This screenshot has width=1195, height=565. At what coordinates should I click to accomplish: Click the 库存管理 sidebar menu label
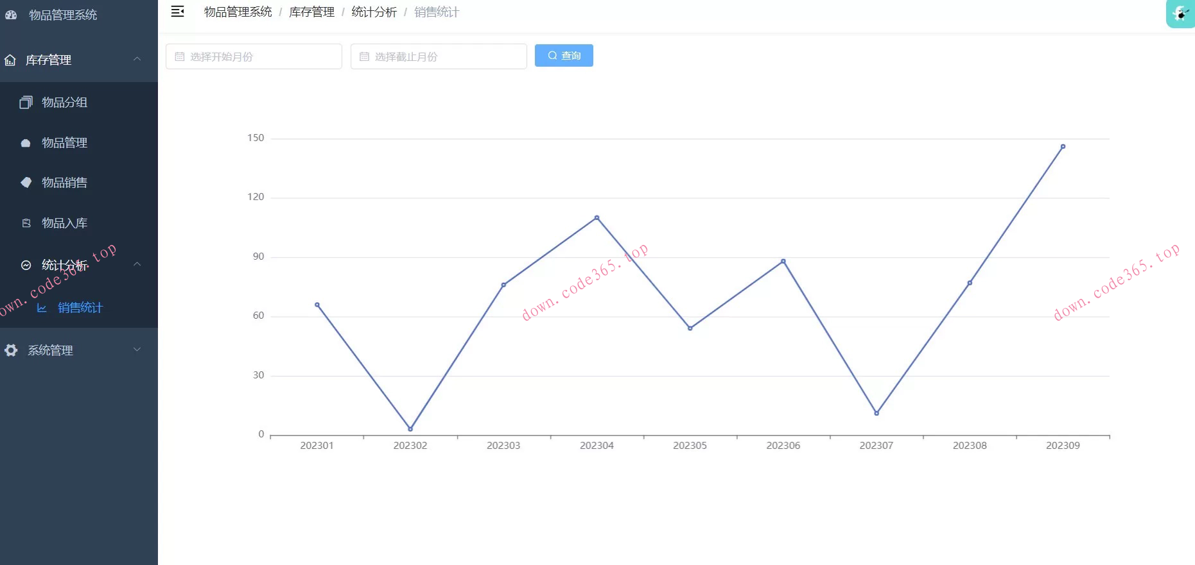click(x=48, y=60)
